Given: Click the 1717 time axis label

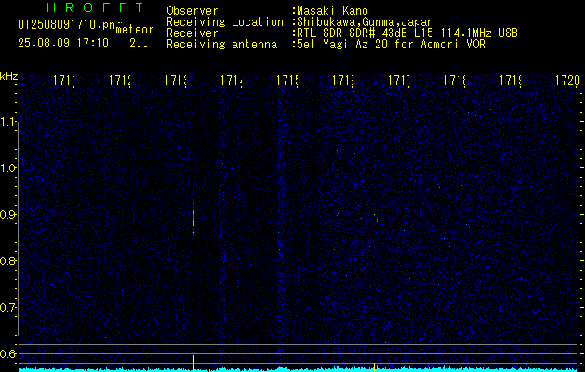Looking at the screenshot, I should pyautogui.click(x=399, y=81).
